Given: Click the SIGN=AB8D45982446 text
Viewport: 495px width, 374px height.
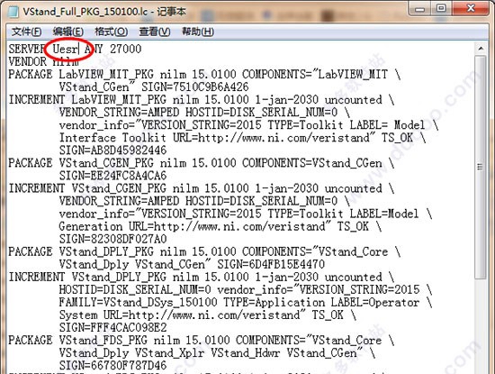Looking at the screenshot, I should pos(113,151).
